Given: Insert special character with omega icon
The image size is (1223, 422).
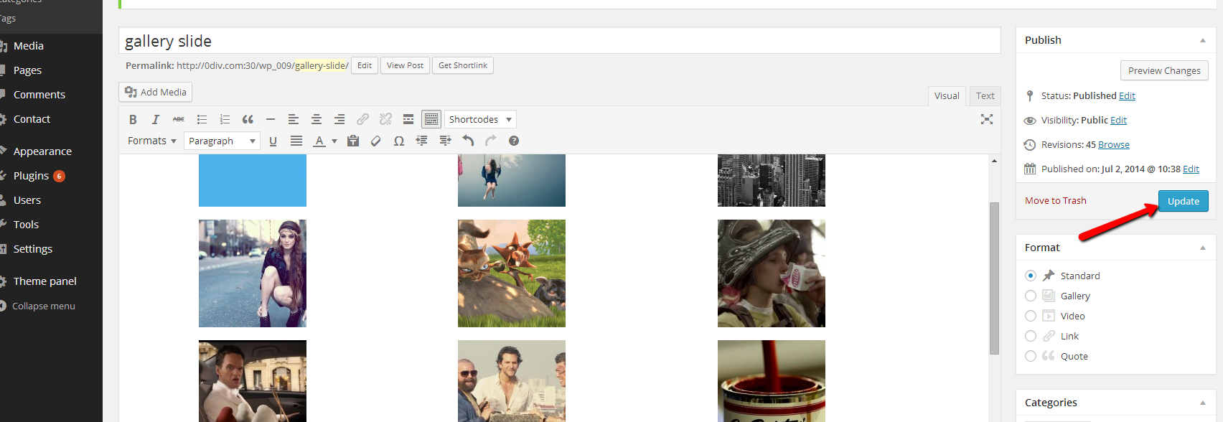Looking at the screenshot, I should (399, 141).
